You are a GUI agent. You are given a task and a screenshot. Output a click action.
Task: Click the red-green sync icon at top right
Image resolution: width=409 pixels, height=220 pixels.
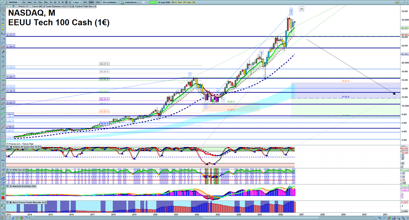pos(397,2)
